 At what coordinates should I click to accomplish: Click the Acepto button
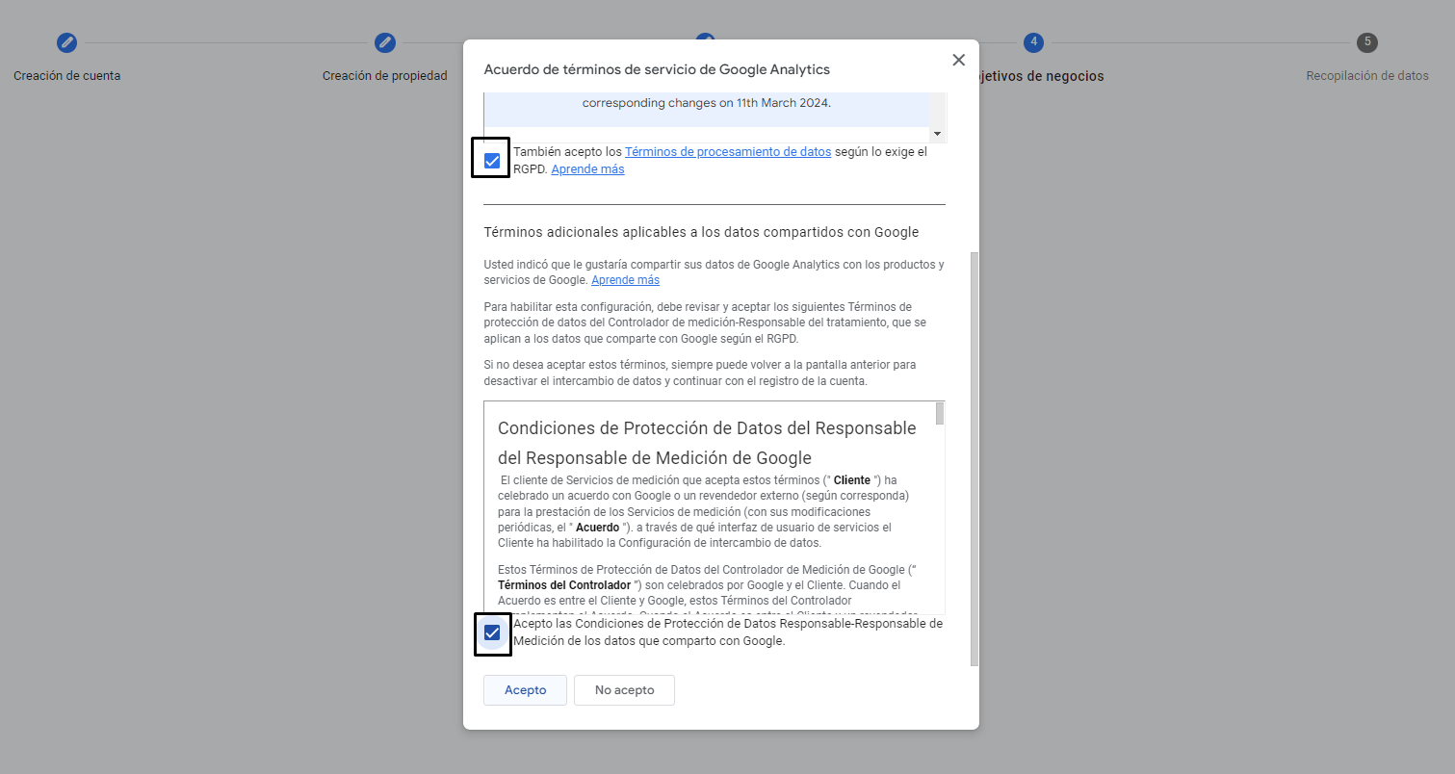[525, 690]
